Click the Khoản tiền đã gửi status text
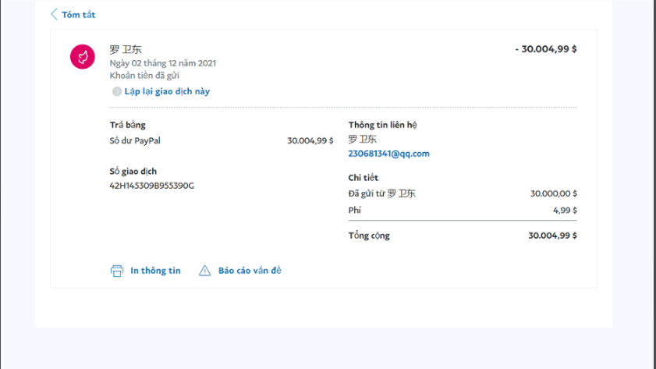 (147, 76)
